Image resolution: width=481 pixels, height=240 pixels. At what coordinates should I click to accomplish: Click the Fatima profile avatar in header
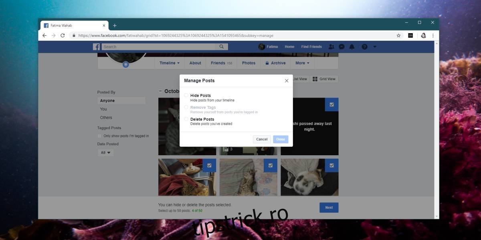(262, 47)
